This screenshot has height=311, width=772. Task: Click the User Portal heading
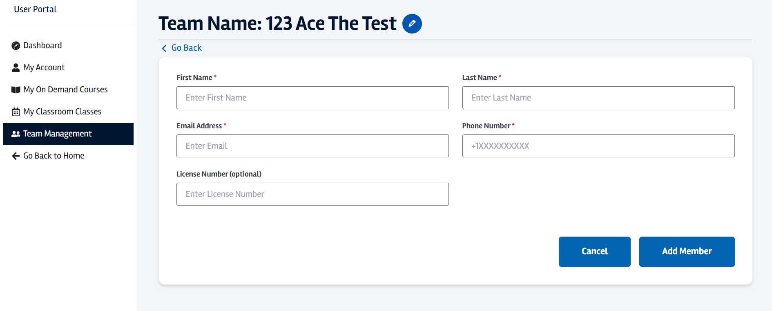point(35,9)
